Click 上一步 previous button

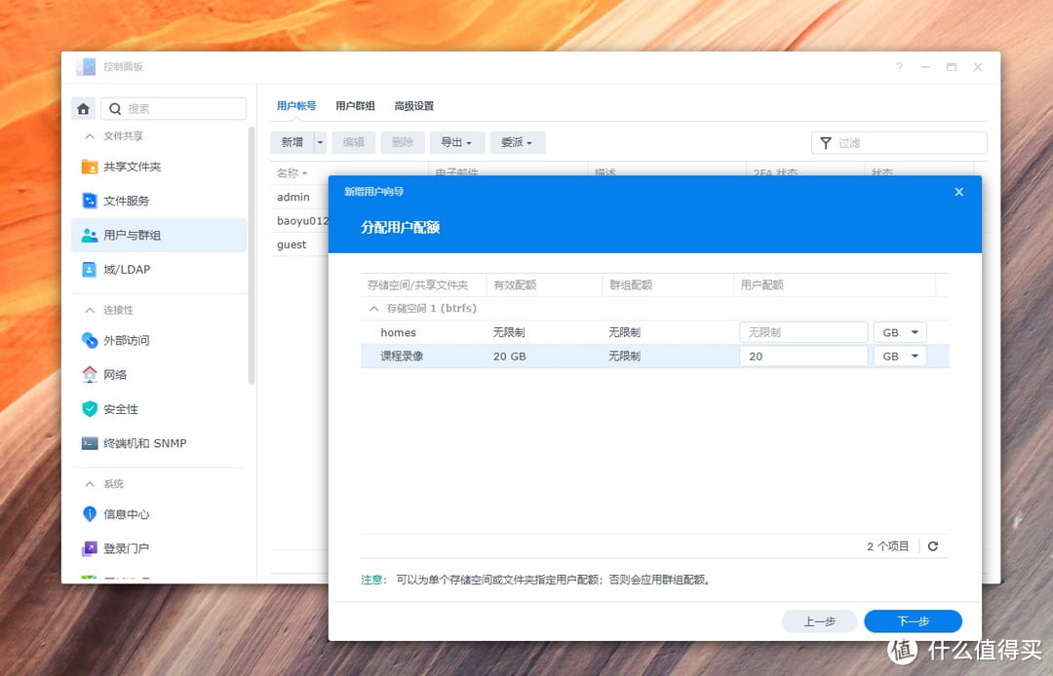click(819, 621)
